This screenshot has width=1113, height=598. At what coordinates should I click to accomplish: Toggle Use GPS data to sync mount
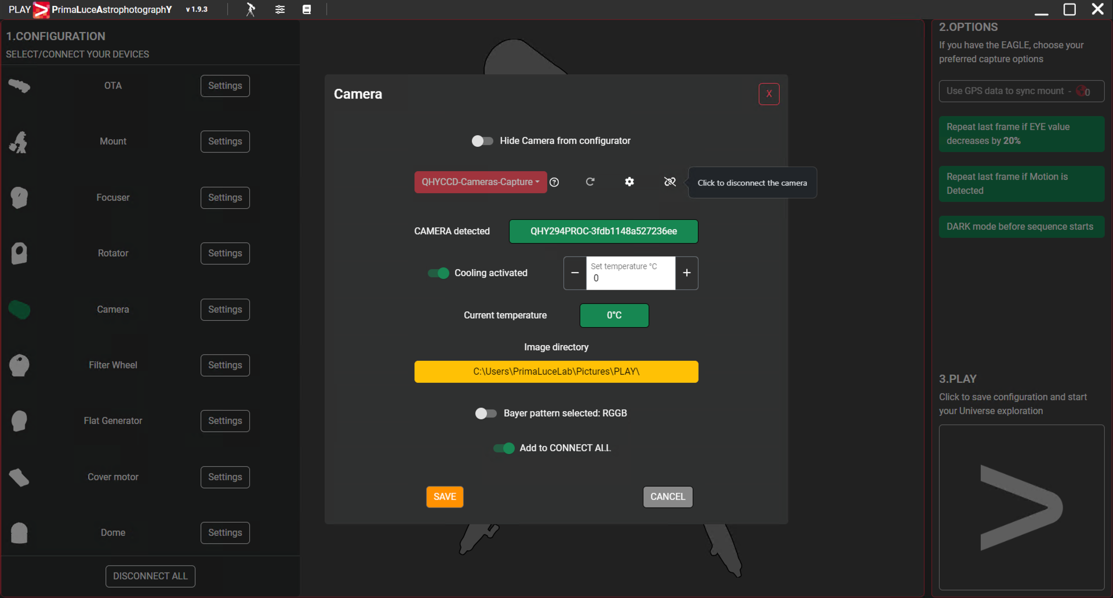click(1021, 91)
